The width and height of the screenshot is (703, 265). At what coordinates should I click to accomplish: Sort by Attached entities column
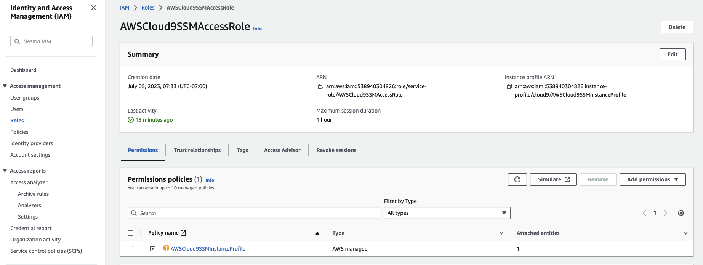tap(686, 233)
